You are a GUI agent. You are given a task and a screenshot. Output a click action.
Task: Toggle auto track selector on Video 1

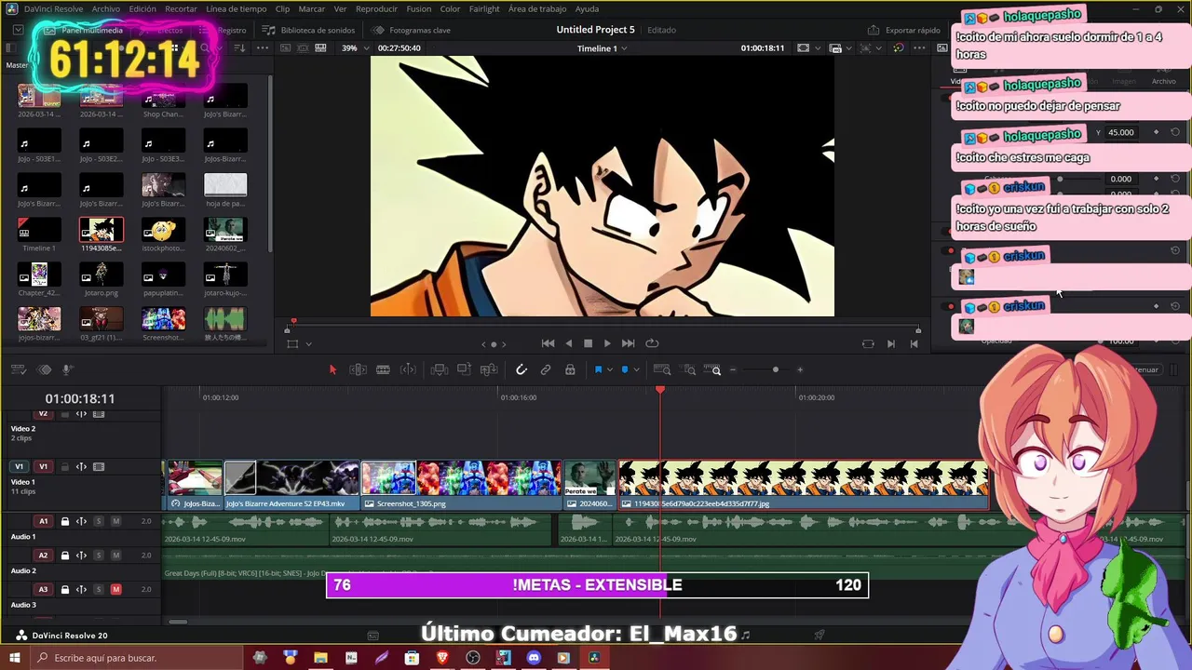click(x=81, y=466)
